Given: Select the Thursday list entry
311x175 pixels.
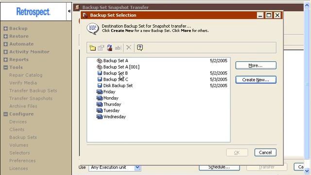Looking at the screenshot, I should (x=112, y=104).
